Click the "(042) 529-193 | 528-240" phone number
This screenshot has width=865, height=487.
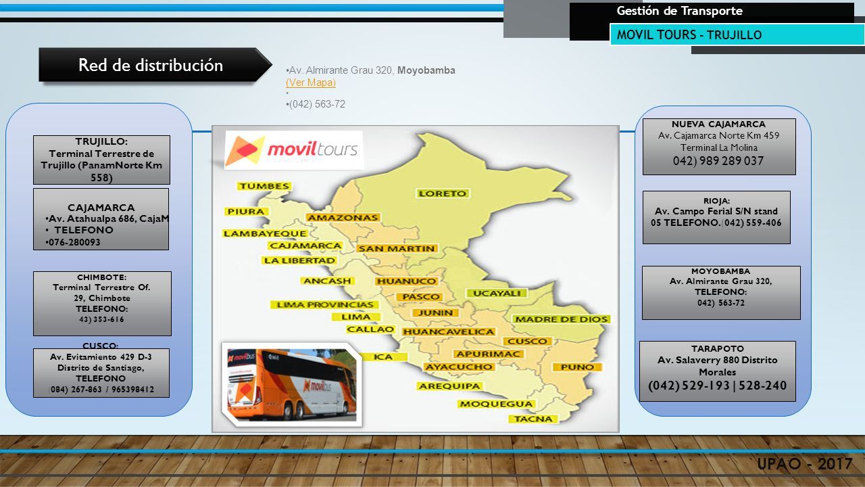click(718, 386)
